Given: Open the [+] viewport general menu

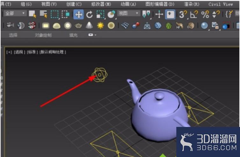Looking at the screenshot, I should (x=9, y=52).
